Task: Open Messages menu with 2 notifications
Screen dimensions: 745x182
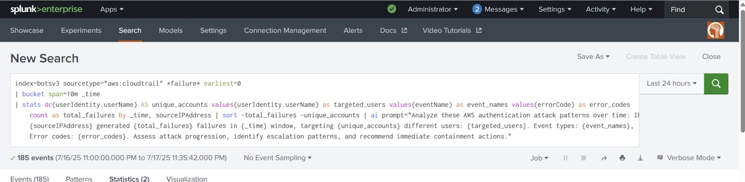Action: coord(498,9)
